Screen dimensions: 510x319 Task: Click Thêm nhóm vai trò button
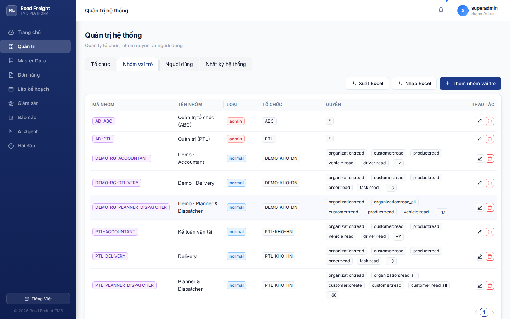pyautogui.click(x=470, y=83)
